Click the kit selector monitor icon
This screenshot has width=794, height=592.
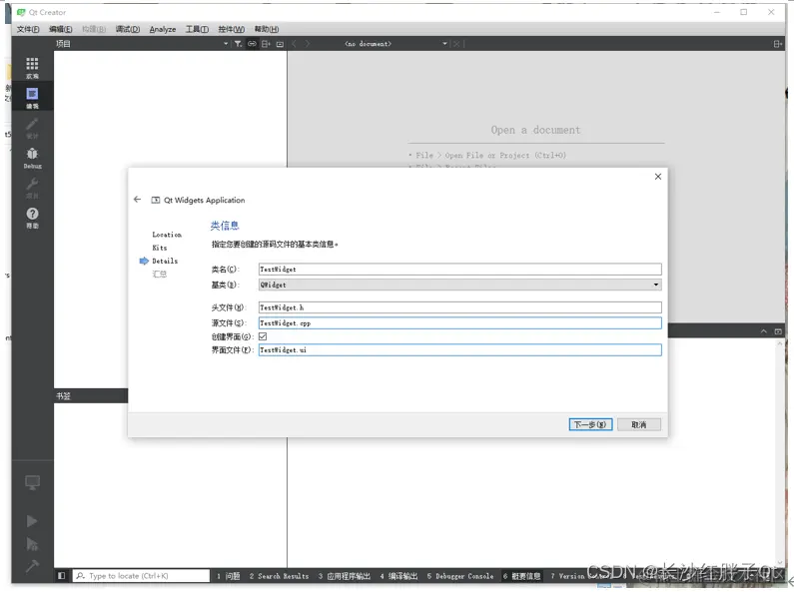pos(32,483)
